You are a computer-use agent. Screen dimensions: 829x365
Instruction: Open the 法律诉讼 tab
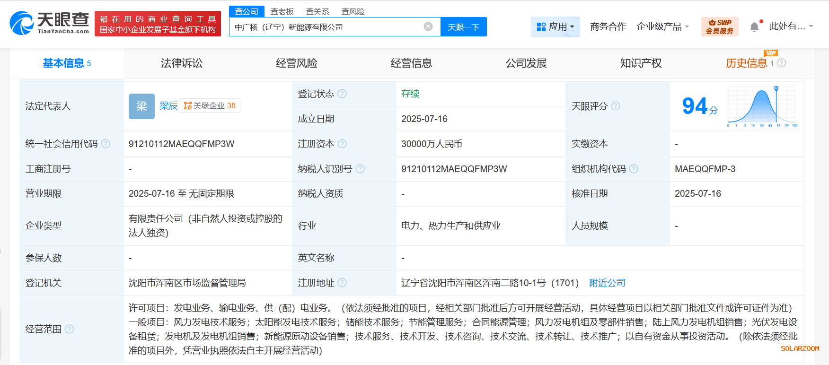click(182, 63)
